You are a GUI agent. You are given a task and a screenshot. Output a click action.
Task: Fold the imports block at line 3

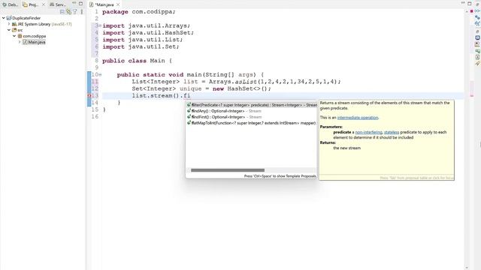click(x=100, y=25)
